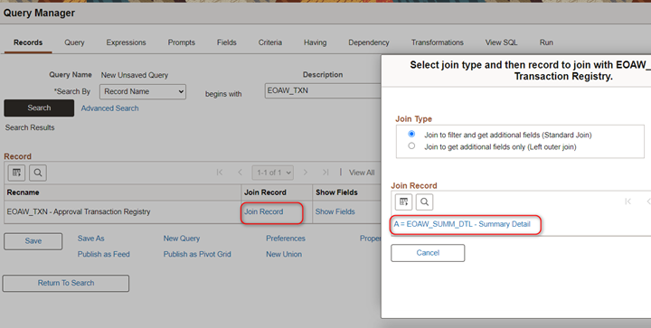Click first-page arrow in Join Record grid

point(627,201)
